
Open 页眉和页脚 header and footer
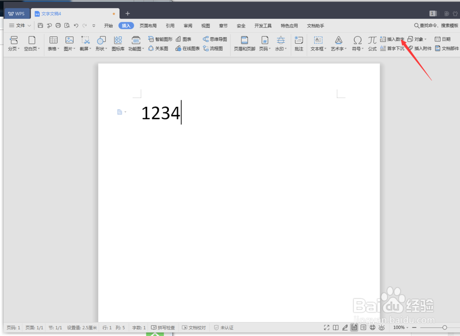pyautogui.click(x=244, y=43)
